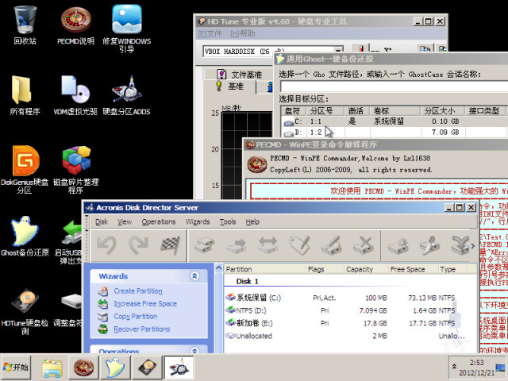Viewport: 508px width, 381px height.
Task: Click the Gho file path input field
Action: coord(394,87)
